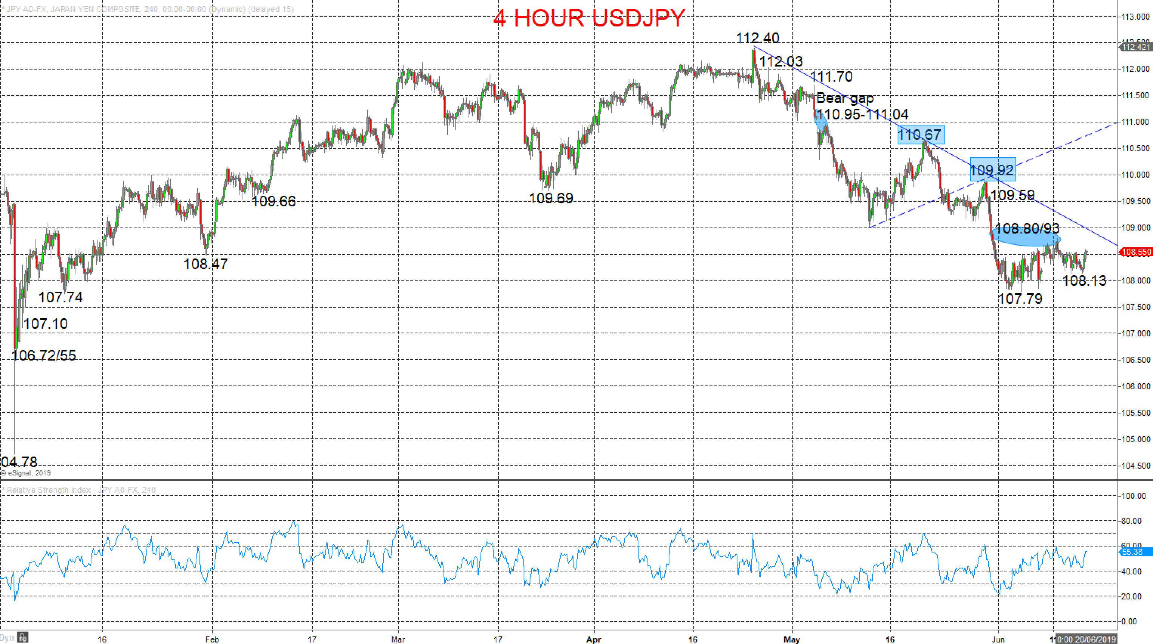Select the 112.03 price annotation
This screenshot has width=1153, height=644.
pos(781,61)
